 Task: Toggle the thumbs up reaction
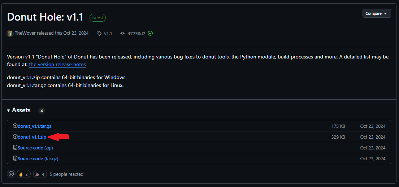24,174
